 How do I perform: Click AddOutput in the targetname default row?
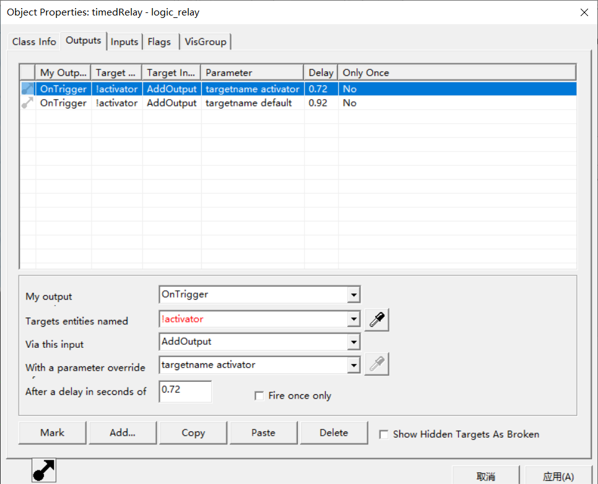(171, 103)
